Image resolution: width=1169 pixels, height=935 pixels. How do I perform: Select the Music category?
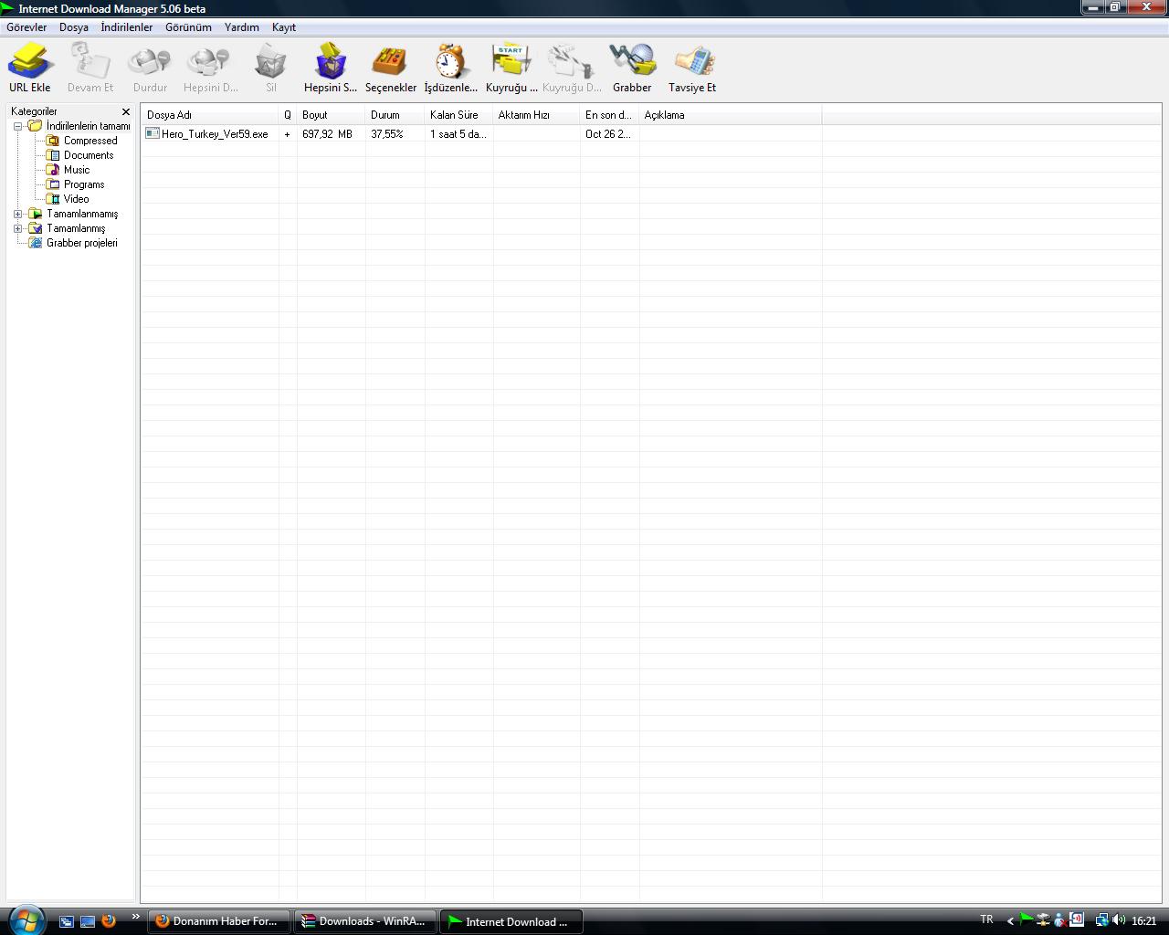click(x=77, y=170)
